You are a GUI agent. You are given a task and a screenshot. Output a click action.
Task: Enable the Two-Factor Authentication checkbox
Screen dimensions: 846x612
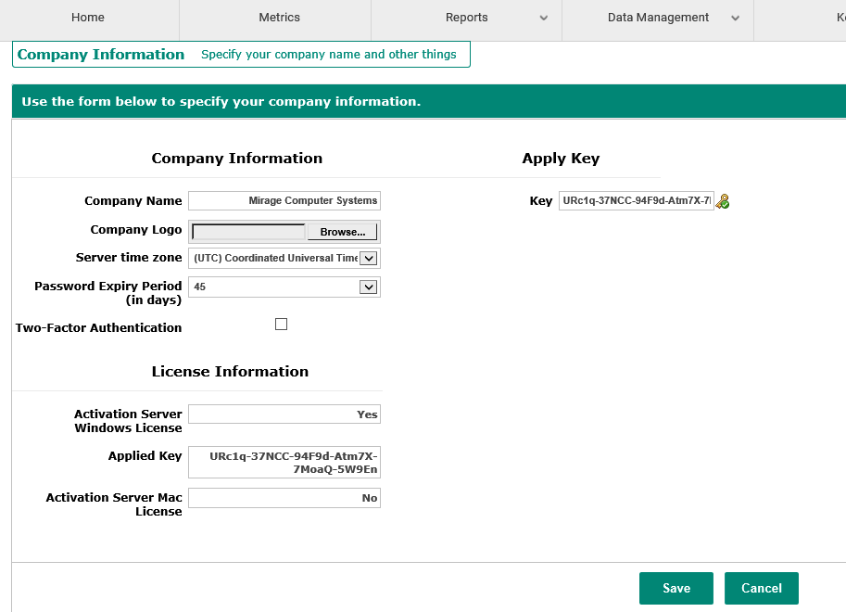[282, 325]
